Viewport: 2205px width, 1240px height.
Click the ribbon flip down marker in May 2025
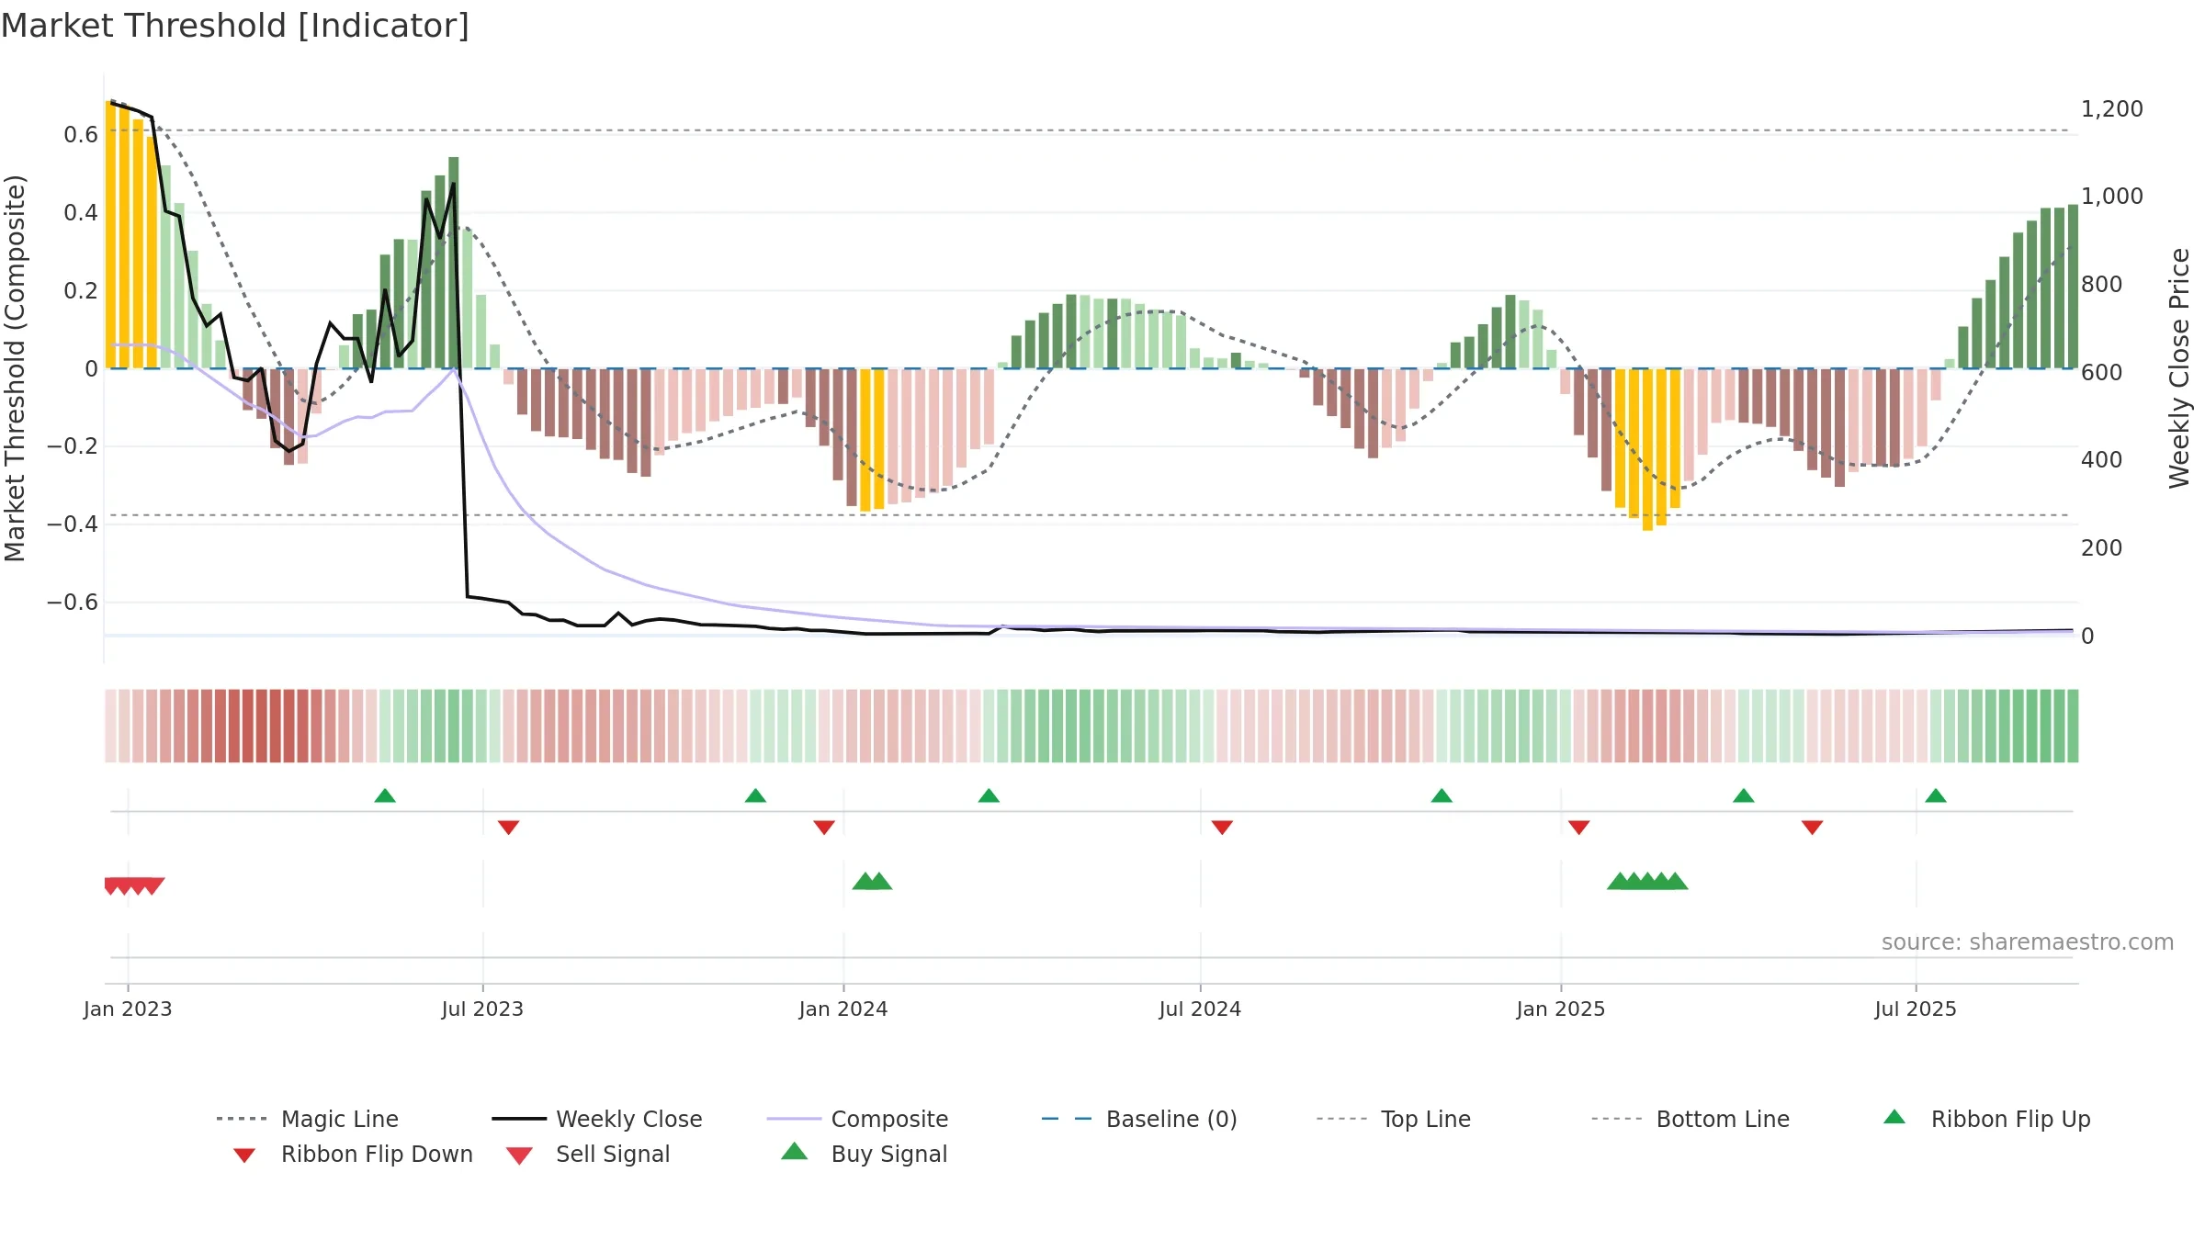coord(1813,828)
